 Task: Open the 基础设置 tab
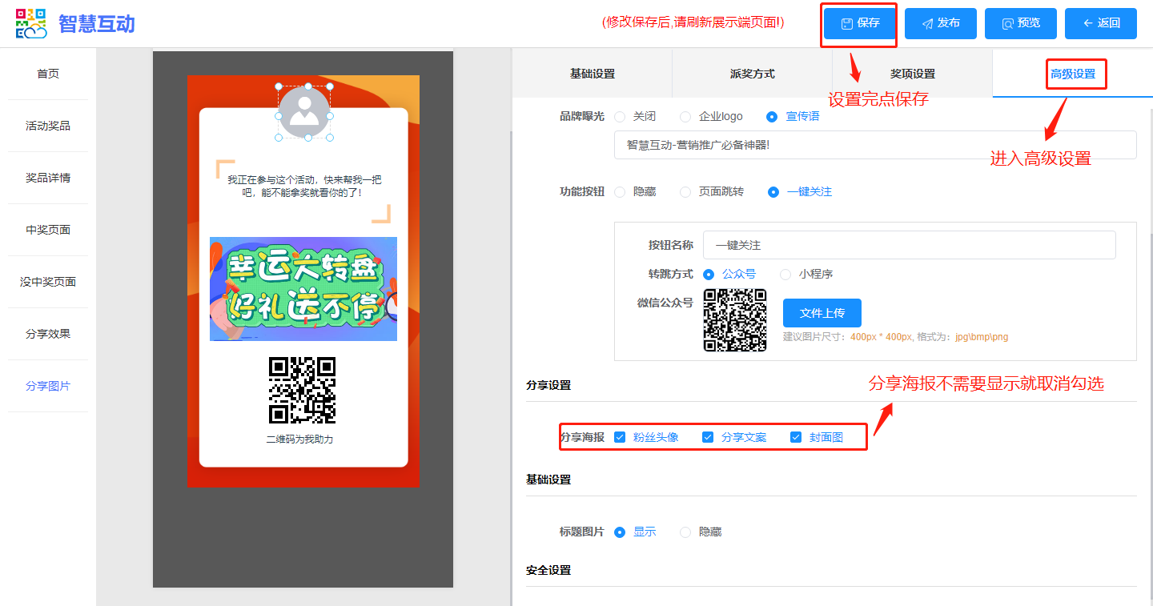(592, 74)
